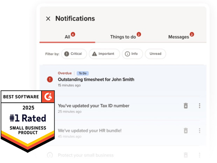Open Outstanding timesheet for John Smith

96,80
